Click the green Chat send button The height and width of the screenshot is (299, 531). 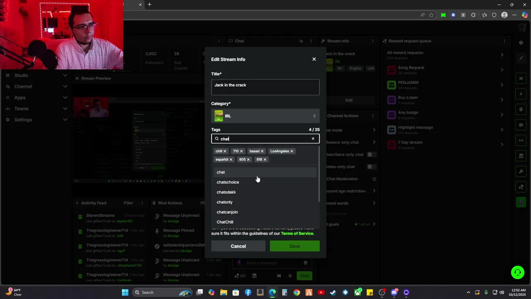pyautogui.click(x=304, y=276)
